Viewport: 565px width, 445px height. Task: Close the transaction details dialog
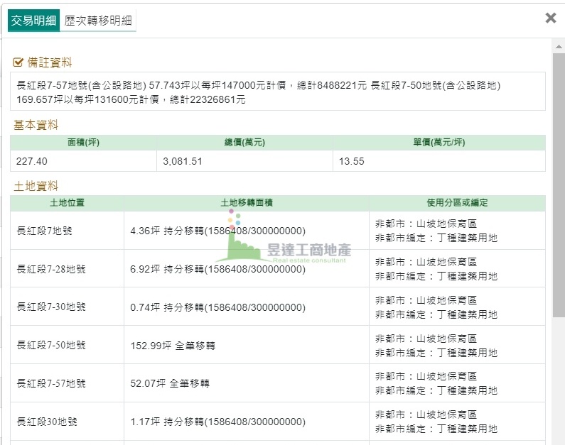550,18
